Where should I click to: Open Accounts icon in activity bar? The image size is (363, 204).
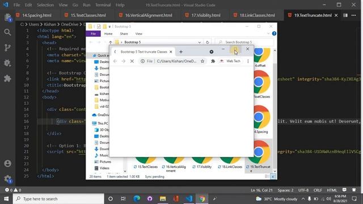coord(7,164)
